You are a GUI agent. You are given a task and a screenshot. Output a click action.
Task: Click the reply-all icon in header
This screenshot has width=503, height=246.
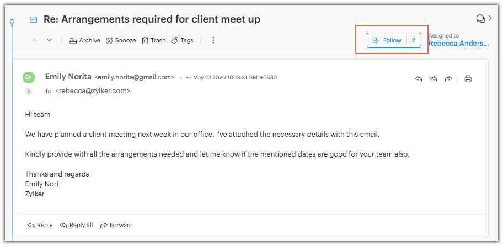pos(434,79)
